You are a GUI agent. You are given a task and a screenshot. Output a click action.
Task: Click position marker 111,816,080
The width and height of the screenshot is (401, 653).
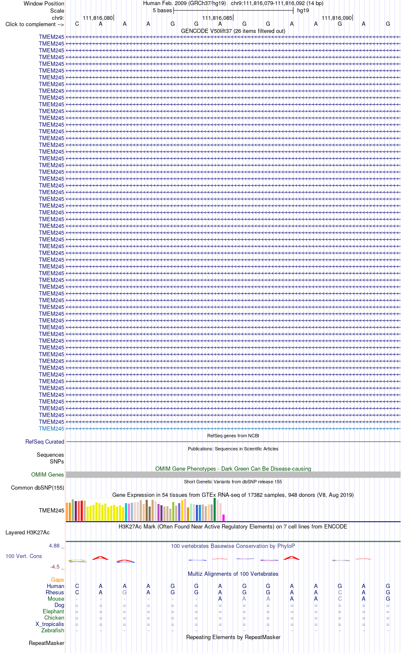(98, 18)
